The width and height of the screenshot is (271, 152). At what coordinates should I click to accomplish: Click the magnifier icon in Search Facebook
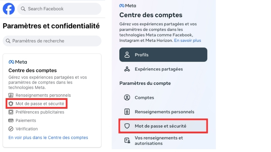(23, 9)
